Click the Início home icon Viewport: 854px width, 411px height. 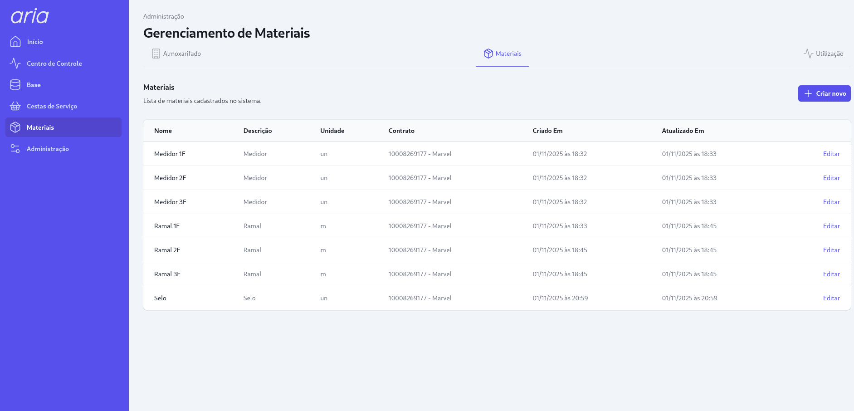15,42
